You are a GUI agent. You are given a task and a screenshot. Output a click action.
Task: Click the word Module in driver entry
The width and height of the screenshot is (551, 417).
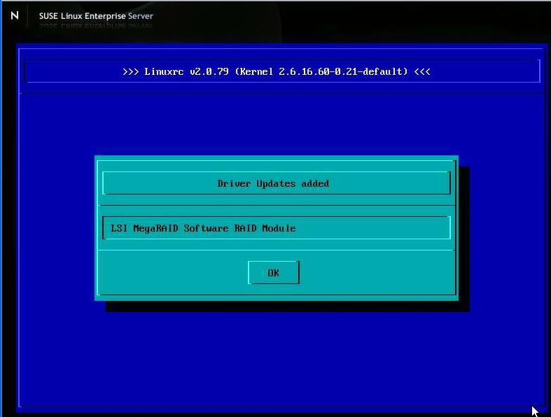[279, 228]
